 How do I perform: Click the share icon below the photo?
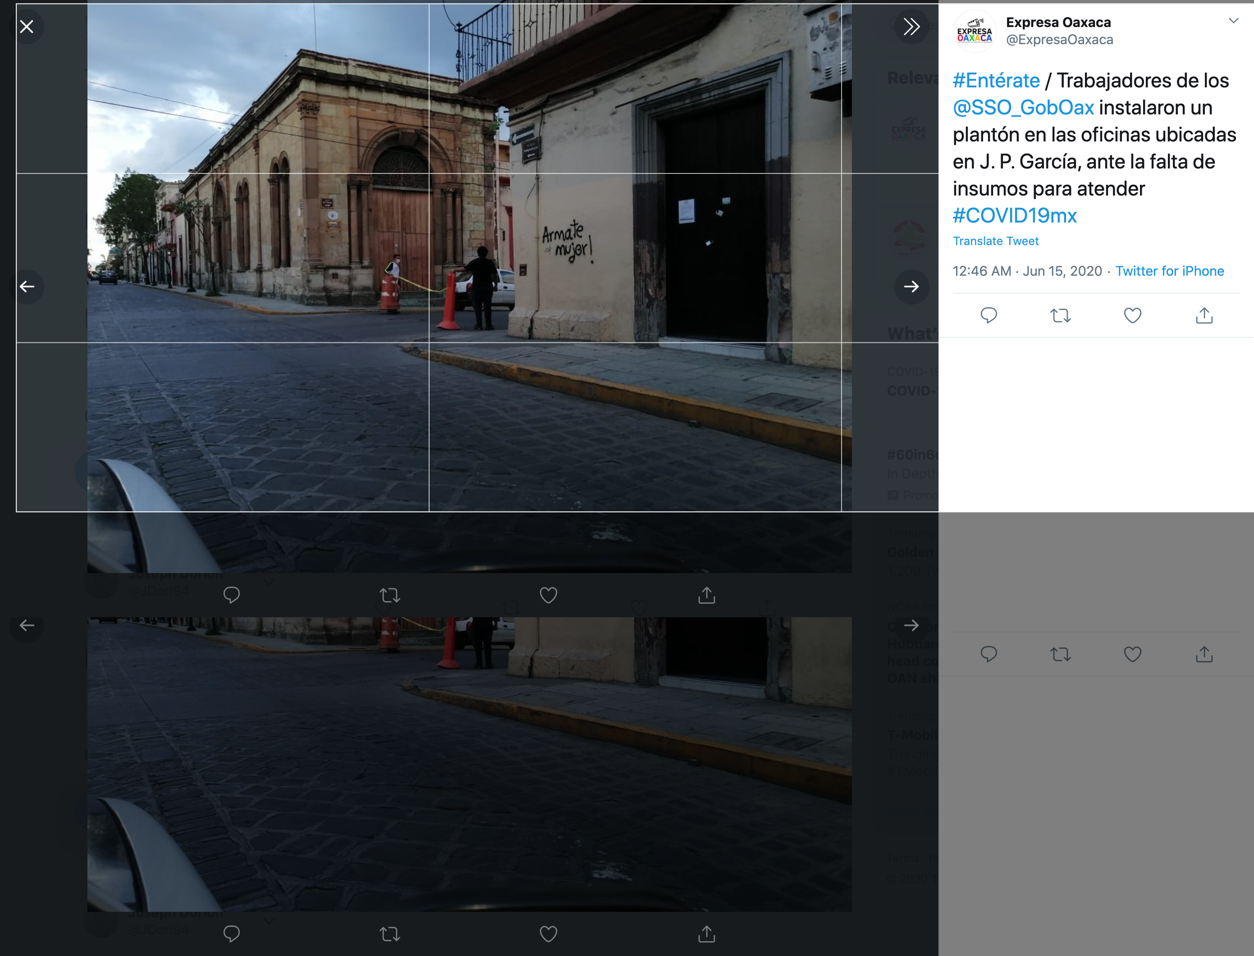[706, 595]
